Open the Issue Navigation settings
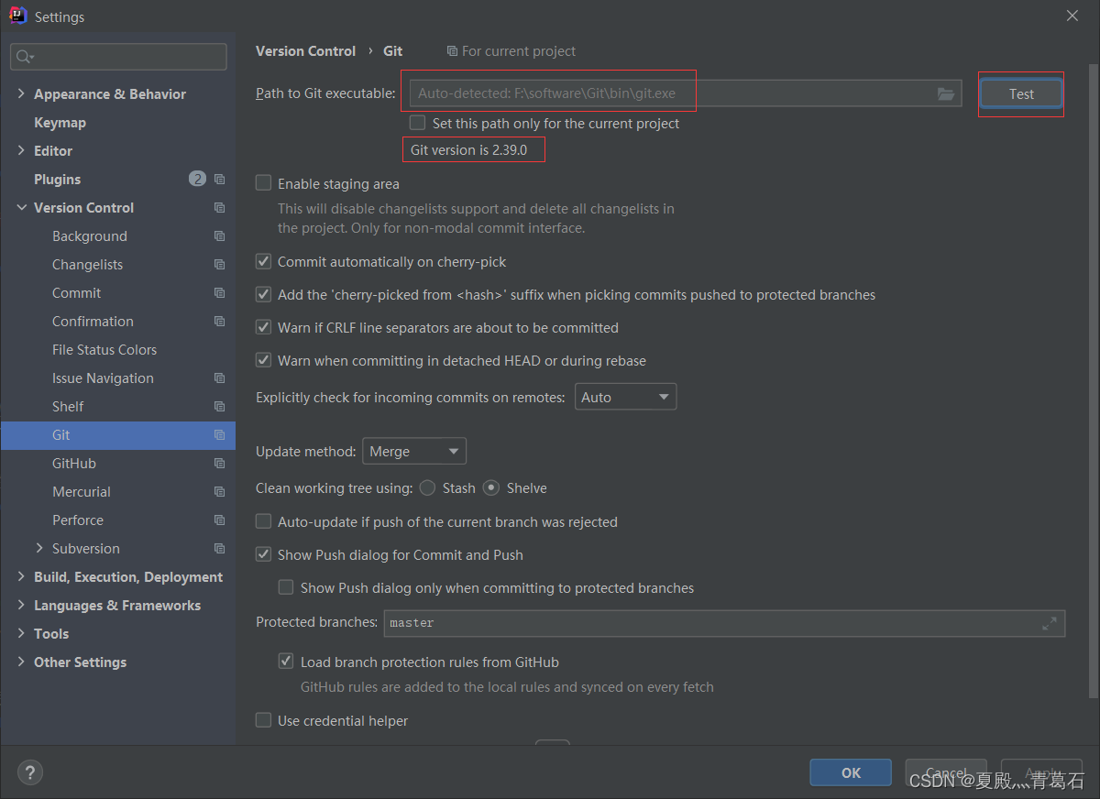Screen dimensions: 1100x799 [x=103, y=378]
